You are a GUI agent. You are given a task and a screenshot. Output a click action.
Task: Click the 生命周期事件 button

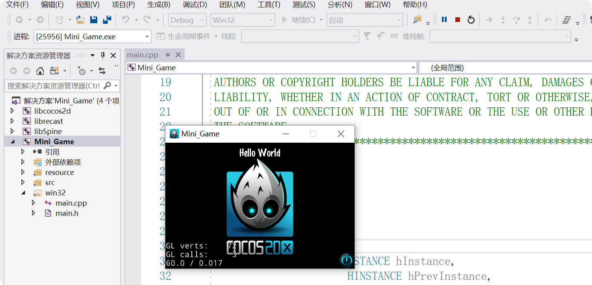[184, 37]
